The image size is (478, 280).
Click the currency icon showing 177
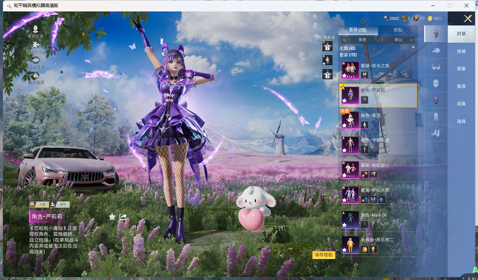pyautogui.click(x=416, y=18)
